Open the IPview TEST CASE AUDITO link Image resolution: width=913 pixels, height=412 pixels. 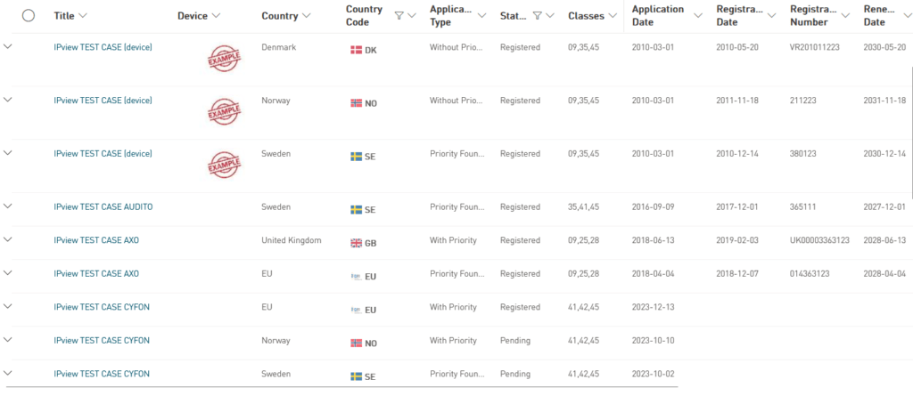pyautogui.click(x=103, y=206)
